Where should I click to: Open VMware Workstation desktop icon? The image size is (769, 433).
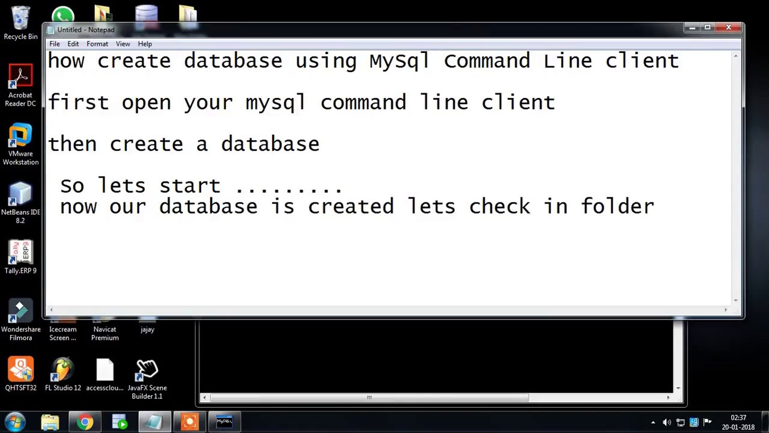tap(20, 144)
